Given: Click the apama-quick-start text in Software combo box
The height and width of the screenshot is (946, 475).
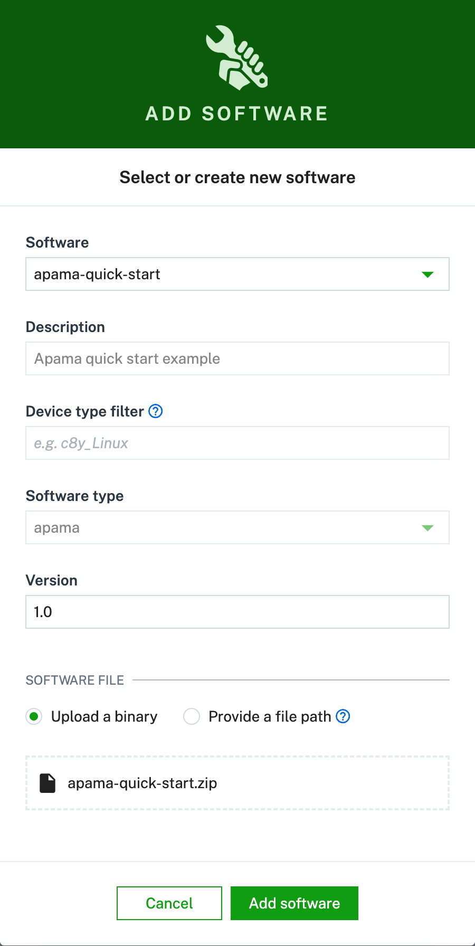Looking at the screenshot, I should click(x=97, y=275).
